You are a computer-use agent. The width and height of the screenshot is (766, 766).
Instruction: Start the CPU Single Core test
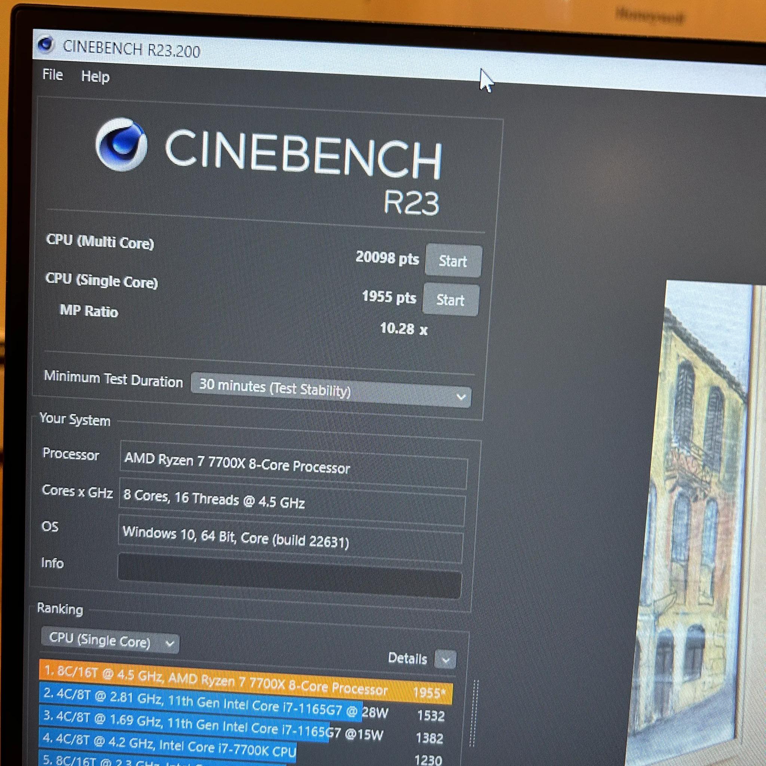pos(451,300)
